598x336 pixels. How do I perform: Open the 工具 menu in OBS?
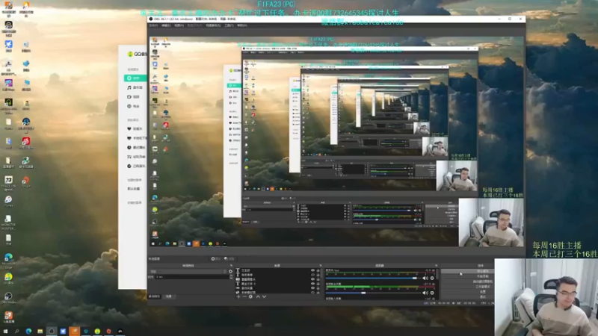[229, 25]
